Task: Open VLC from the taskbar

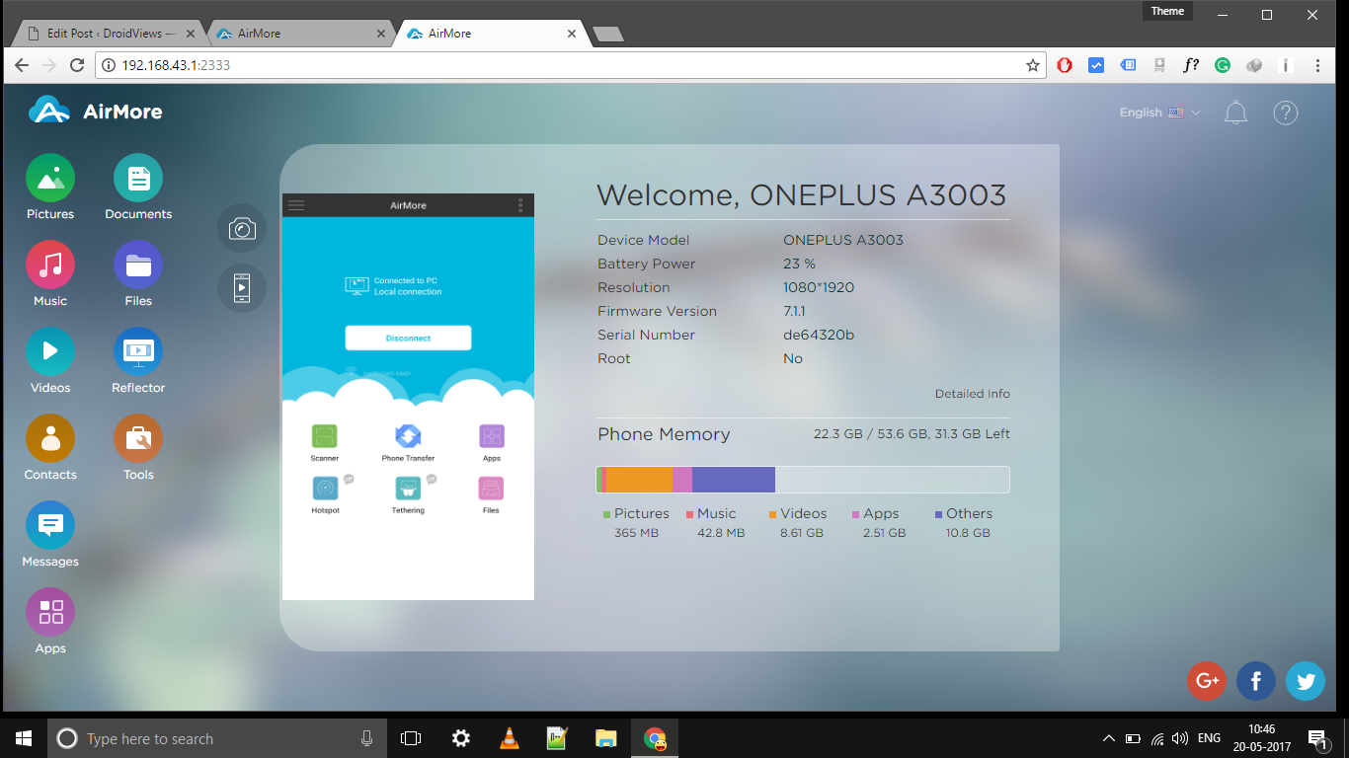Action: pyautogui.click(x=510, y=738)
